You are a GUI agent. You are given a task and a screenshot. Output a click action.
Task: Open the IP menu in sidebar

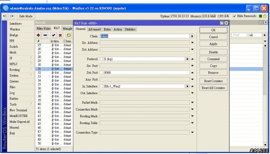pos(21,58)
